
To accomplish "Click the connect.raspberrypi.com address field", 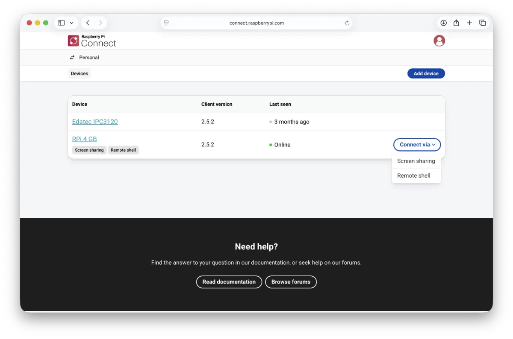I will point(256,23).
